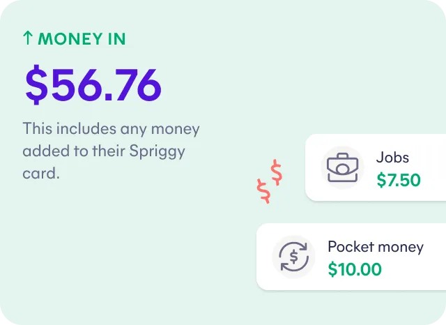Open the Jobs label
Viewport: 446px width, 325px height.
tap(392, 158)
